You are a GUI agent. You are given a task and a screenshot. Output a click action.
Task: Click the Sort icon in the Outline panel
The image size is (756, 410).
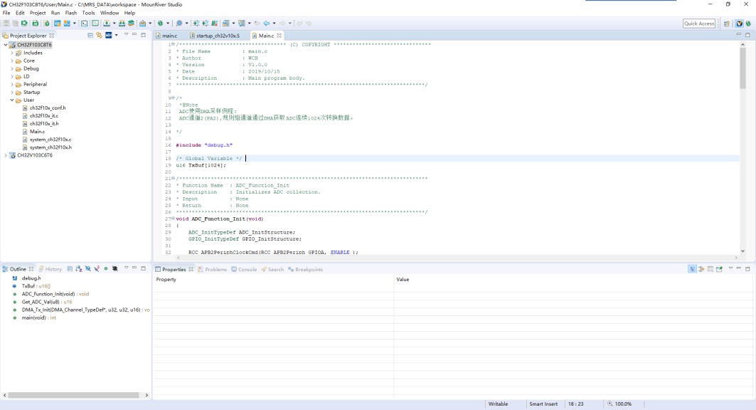pyautogui.click(x=79, y=268)
